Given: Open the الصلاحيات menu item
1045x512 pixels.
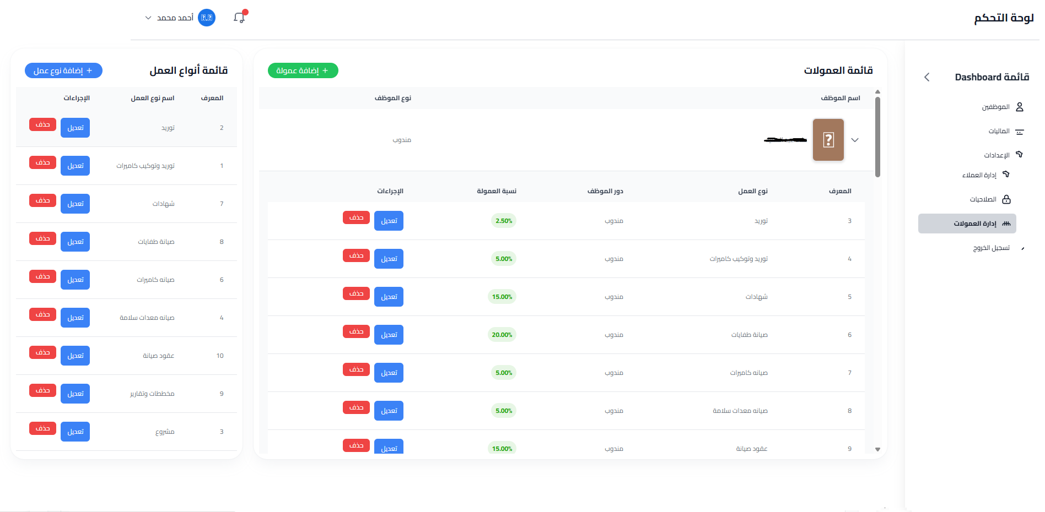Looking at the screenshot, I should 983,199.
